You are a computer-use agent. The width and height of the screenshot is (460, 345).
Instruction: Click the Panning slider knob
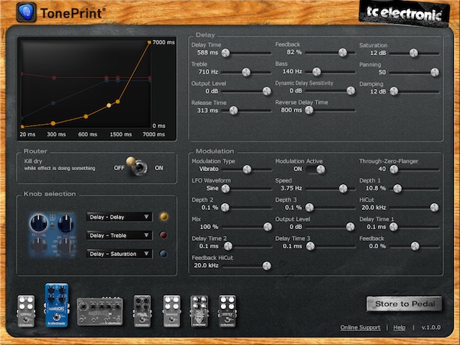435,72
